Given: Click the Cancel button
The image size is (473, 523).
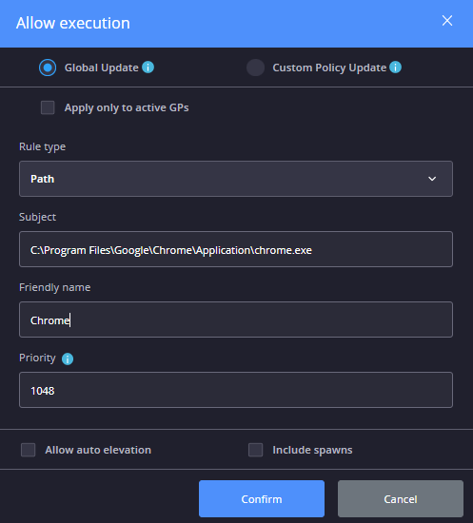Looking at the screenshot, I should (x=401, y=498).
